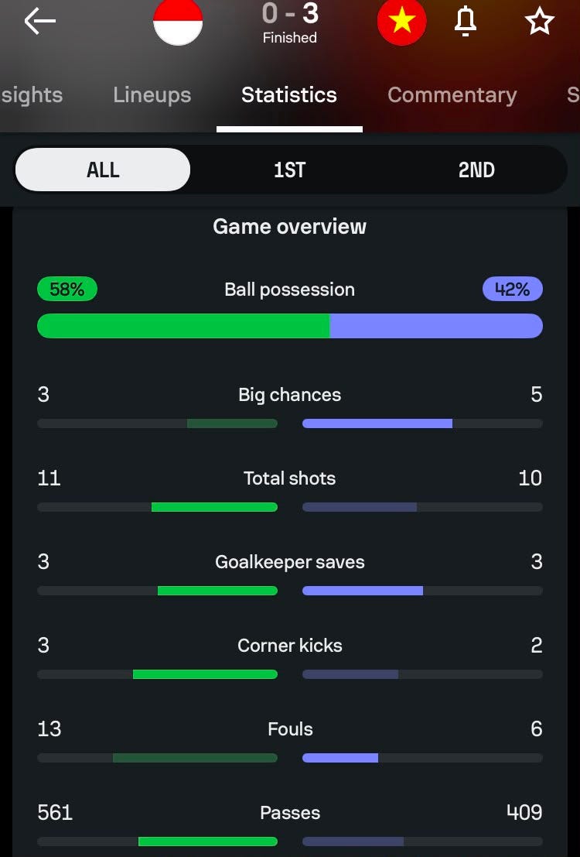Screen dimensions: 580x857
Task: Open the Vietnam team flag
Action: click(402, 22)
